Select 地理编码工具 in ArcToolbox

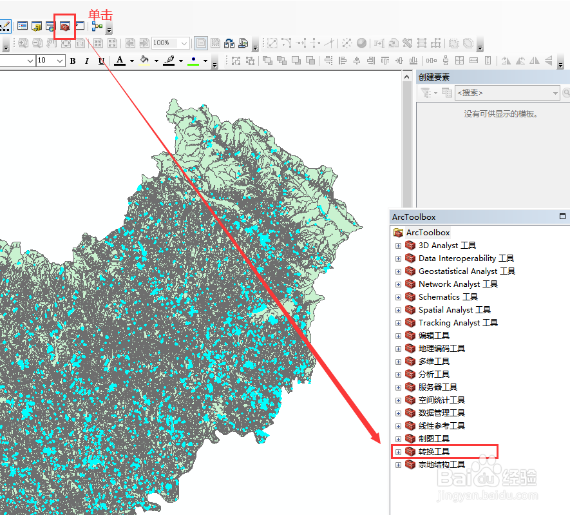click(x=441, y=349)
